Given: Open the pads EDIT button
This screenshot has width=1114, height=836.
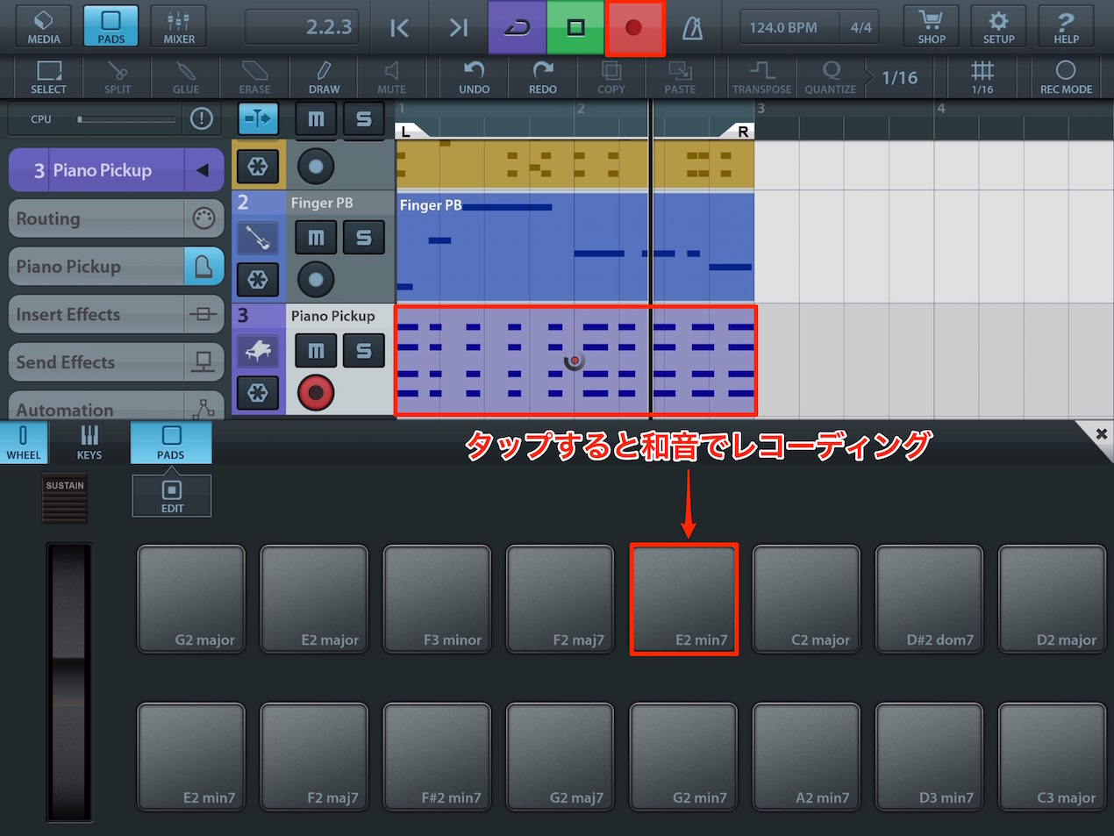Looking at the screenshot, I should click(172, 496).
